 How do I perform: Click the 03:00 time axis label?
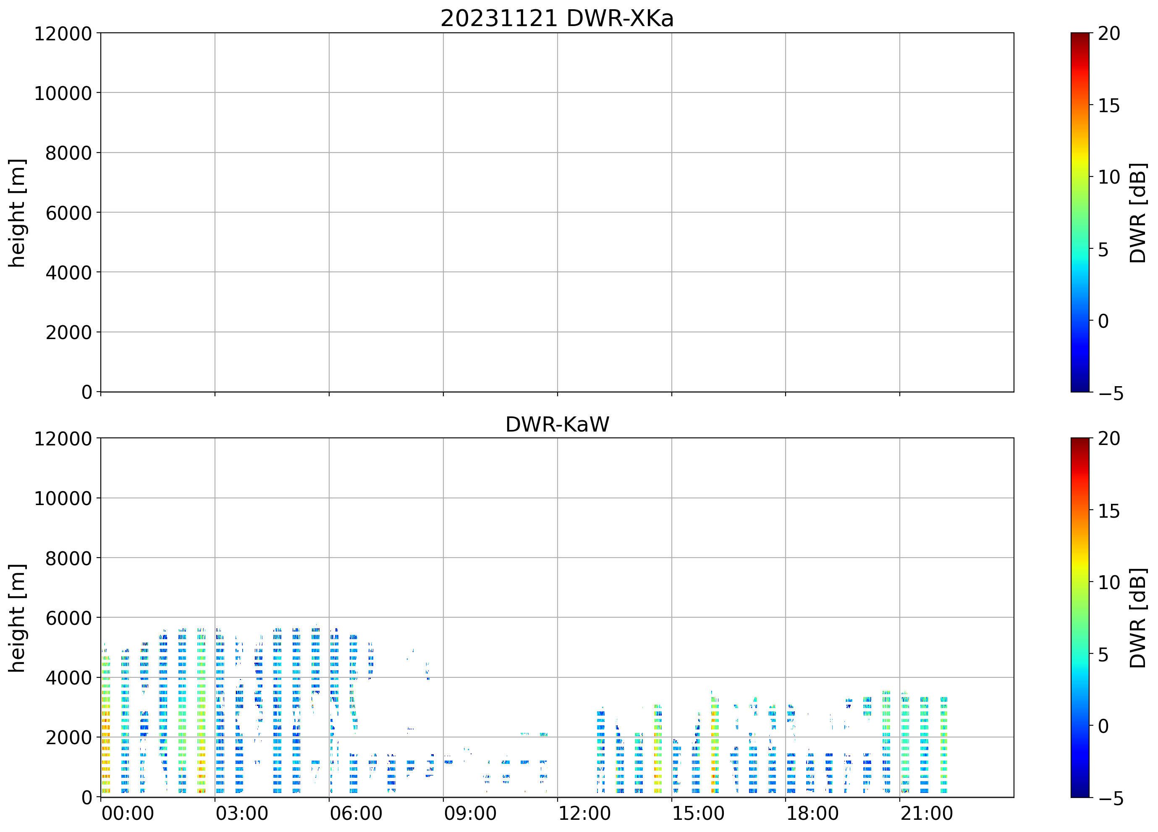pyautogui.click(x=241, y=813)
